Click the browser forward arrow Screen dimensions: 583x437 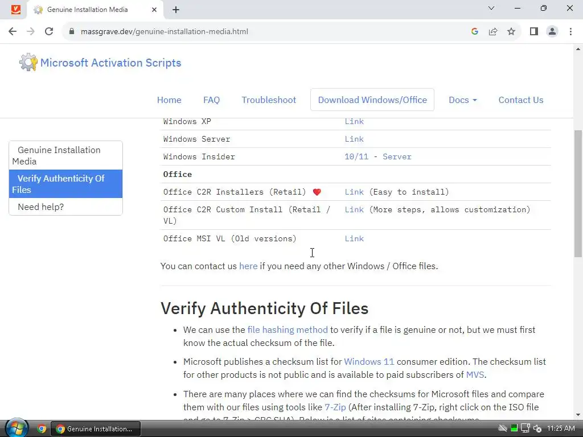(31, 32)
